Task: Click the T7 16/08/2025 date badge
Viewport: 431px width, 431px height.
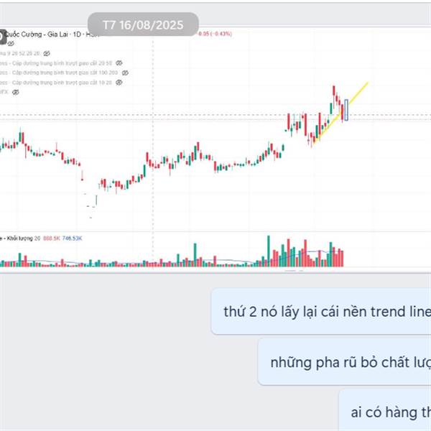Action: point(143,24)
